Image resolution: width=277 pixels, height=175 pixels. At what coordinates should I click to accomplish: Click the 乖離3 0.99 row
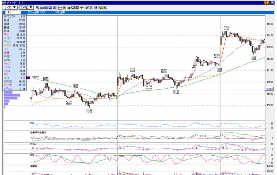pos(15,60)
